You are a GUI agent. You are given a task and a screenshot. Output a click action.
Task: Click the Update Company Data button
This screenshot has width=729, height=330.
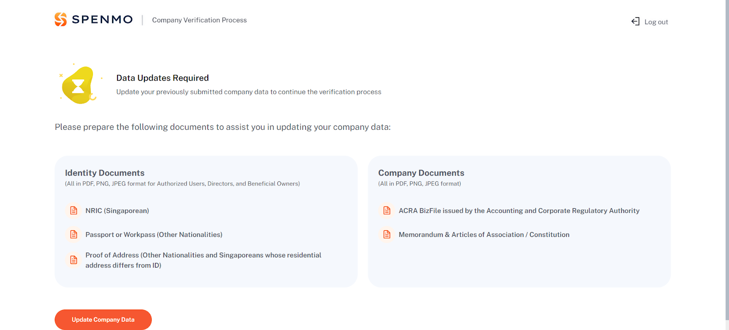(x=103, y=320)
